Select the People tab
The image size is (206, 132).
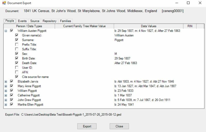click(x=10, y=21)
